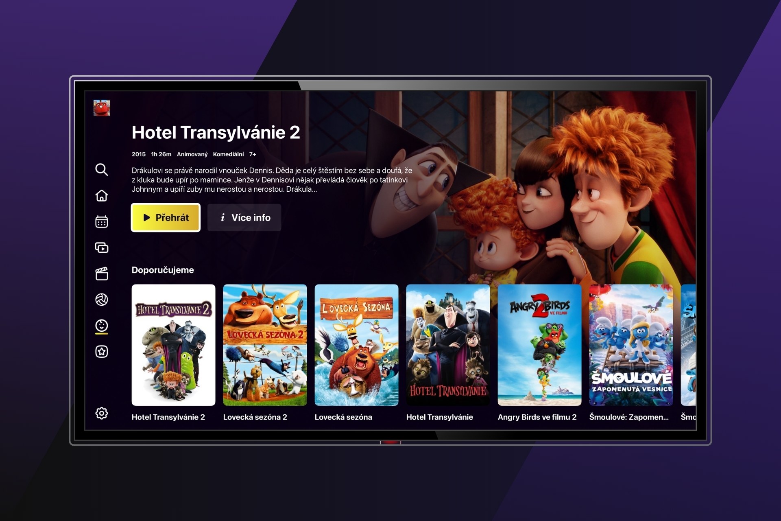Select the kids smiley face icon
The width and height of the screenshot is (781, 521).
point(101,326)
